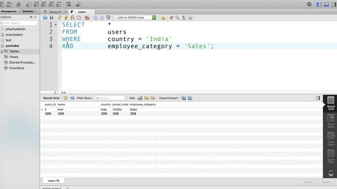
Task: Switch to the Management tab
Action: (x=8, y=12)
